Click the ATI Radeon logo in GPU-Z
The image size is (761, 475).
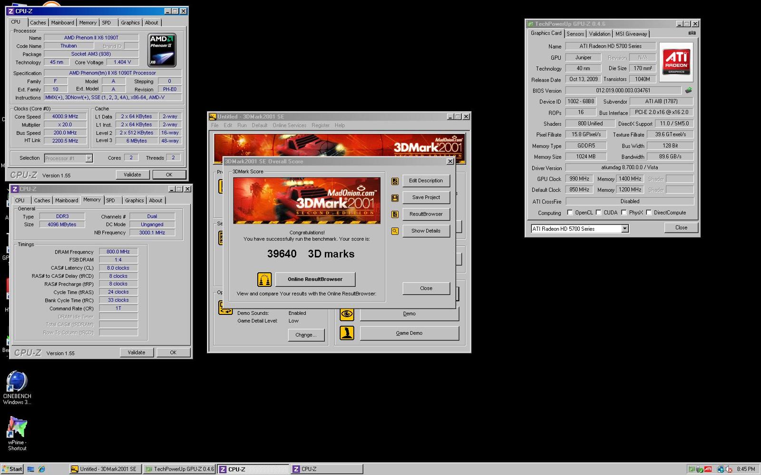[x=676, y=62]
